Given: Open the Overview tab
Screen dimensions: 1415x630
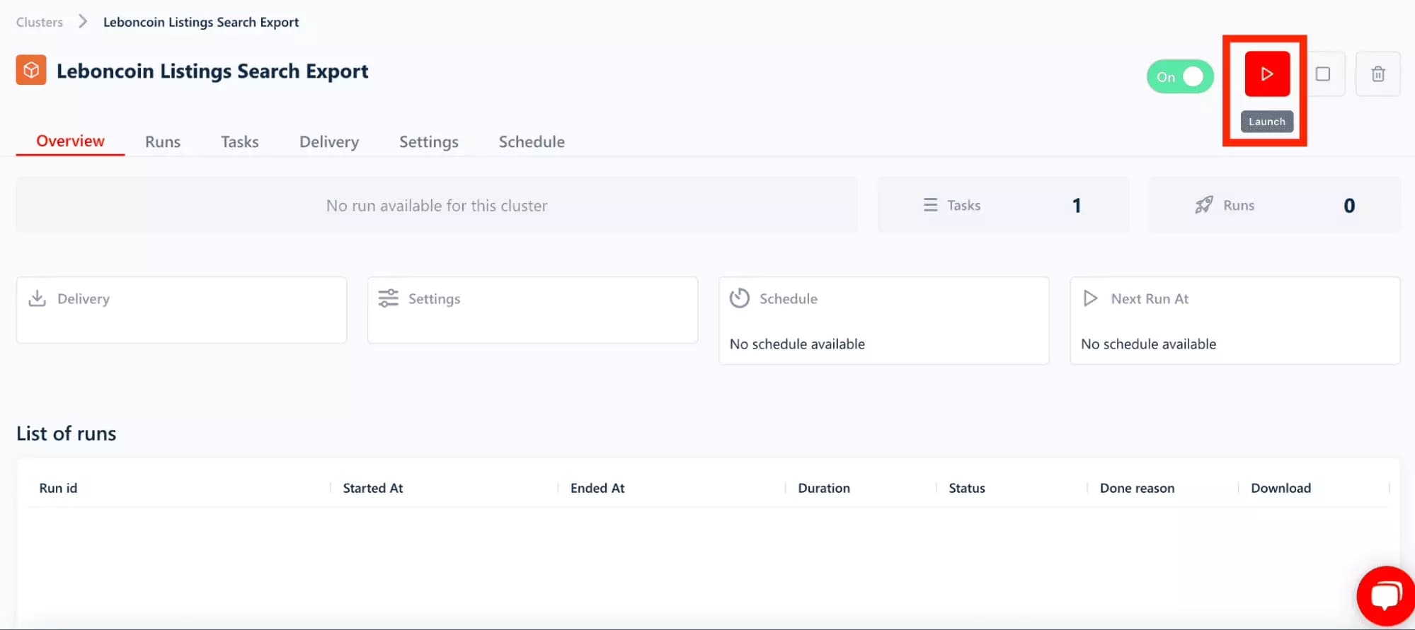Looking at the screenshot, I should tap(70, 141).
